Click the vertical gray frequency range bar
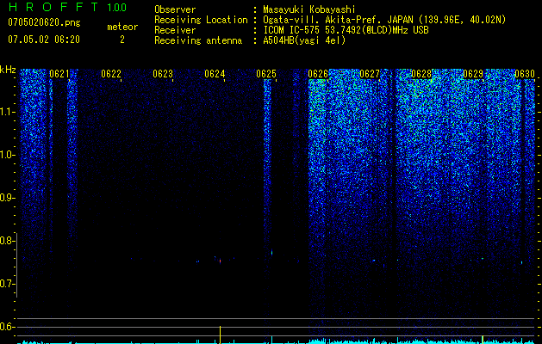The width and height of the screenshot is (542, 344). (17, 265)
